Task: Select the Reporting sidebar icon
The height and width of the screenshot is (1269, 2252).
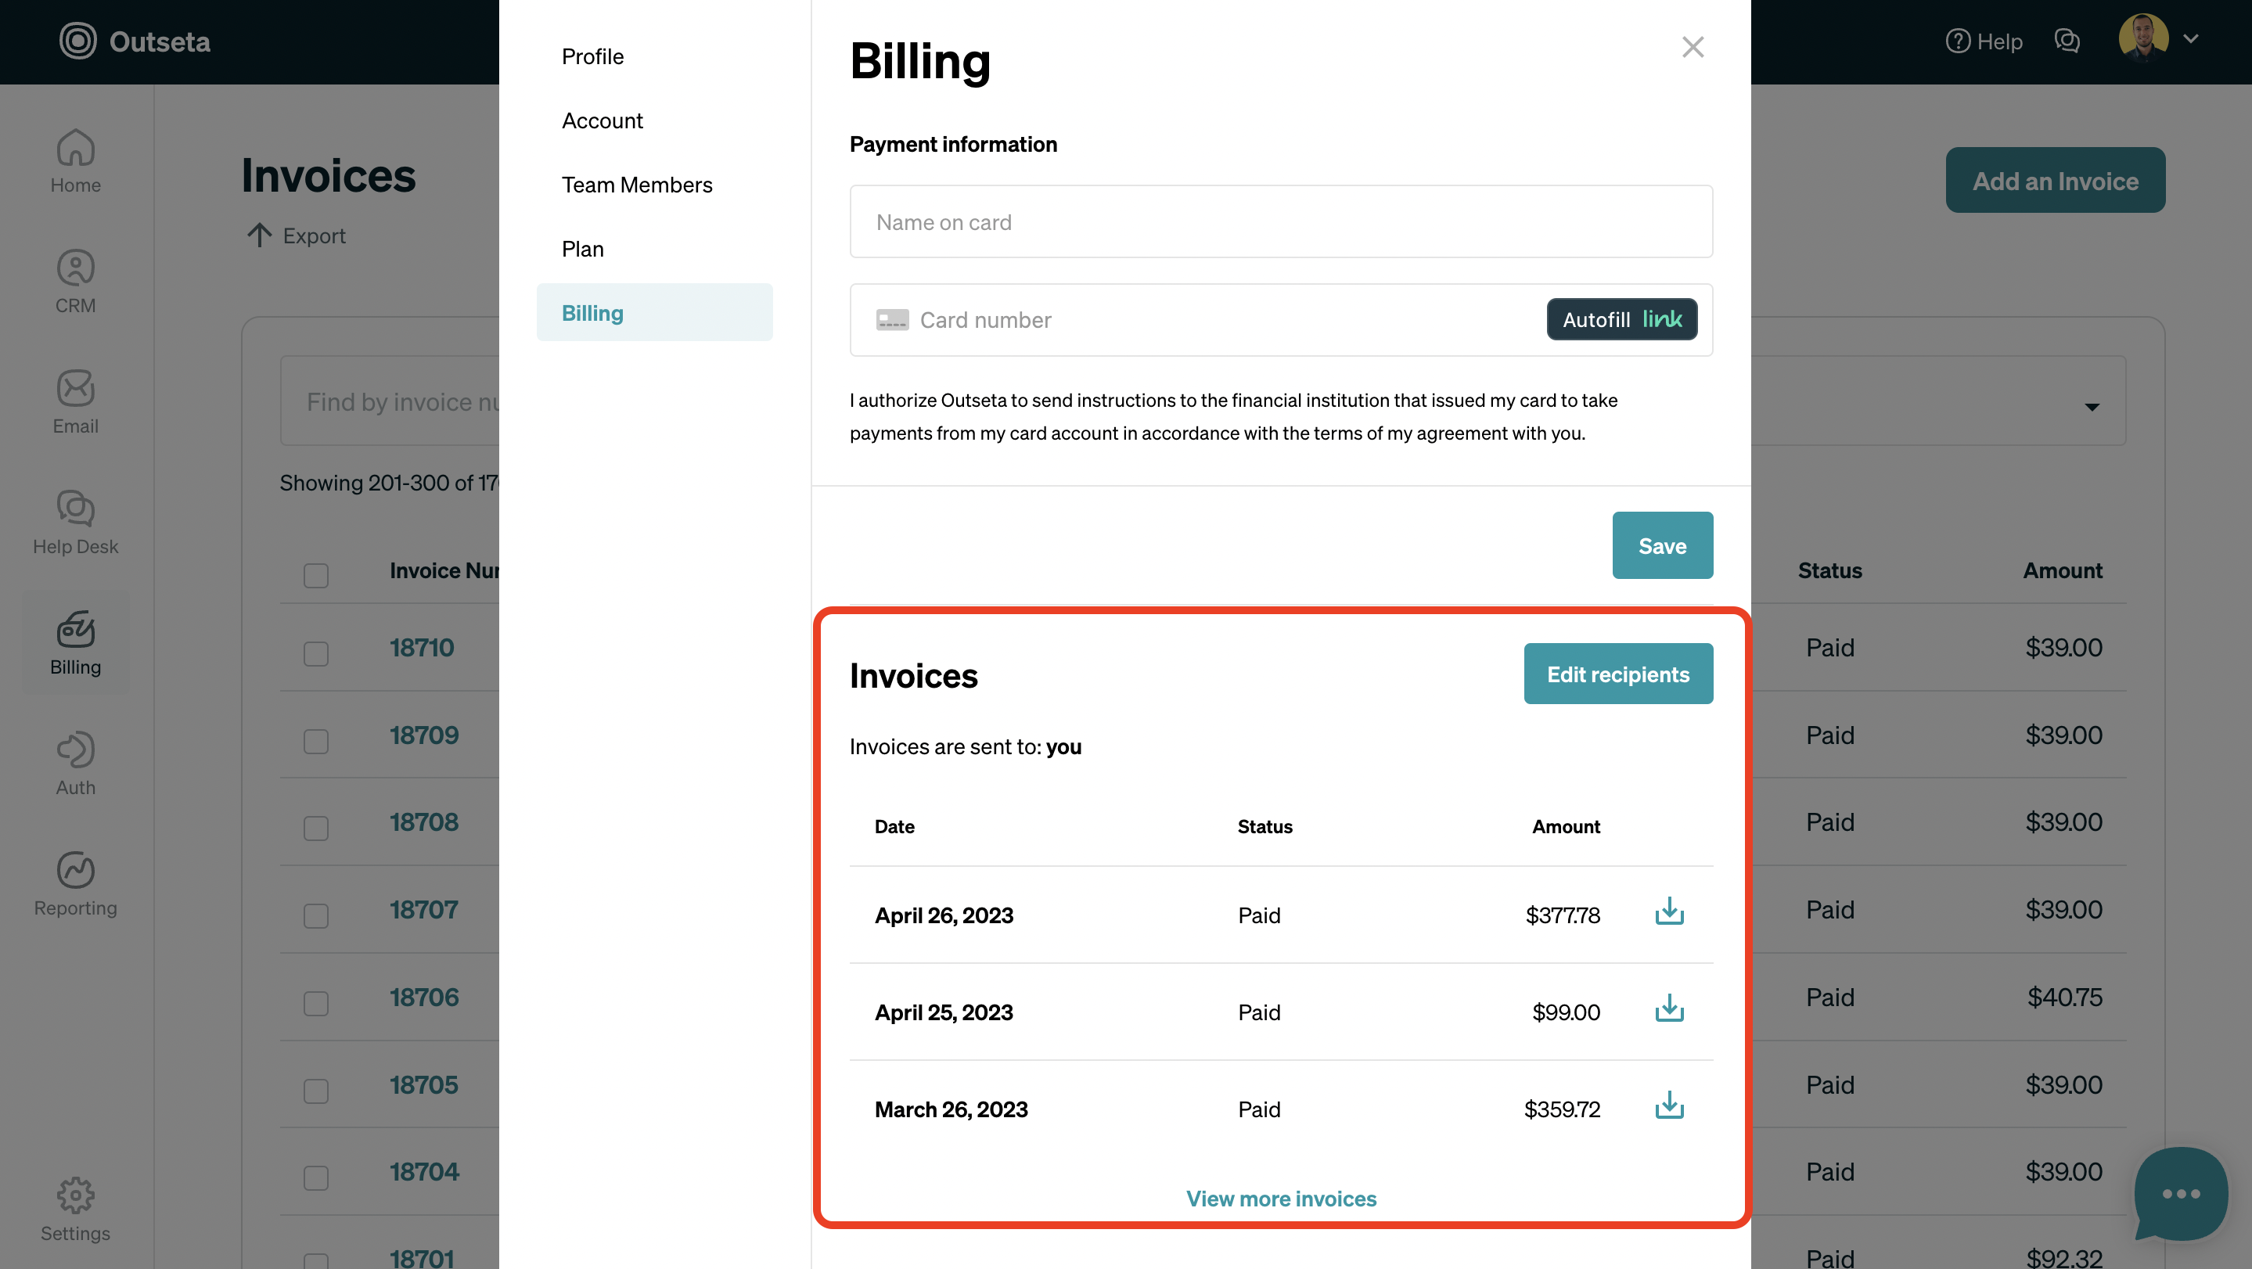Action: (x=75, y=883)
